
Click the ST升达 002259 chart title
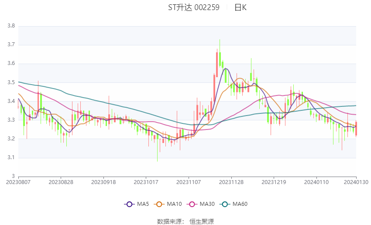[193, 7]
